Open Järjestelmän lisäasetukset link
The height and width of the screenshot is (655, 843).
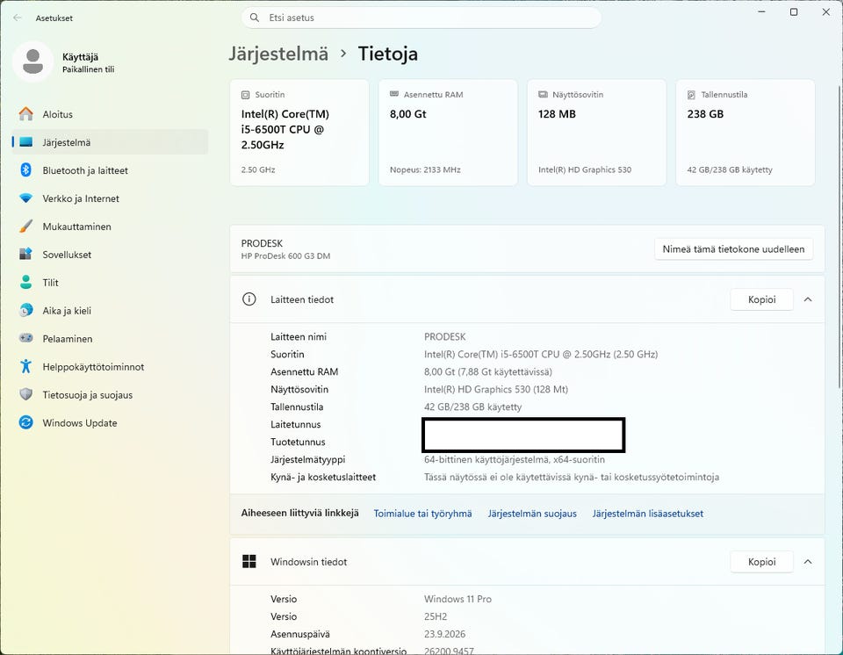648,514
